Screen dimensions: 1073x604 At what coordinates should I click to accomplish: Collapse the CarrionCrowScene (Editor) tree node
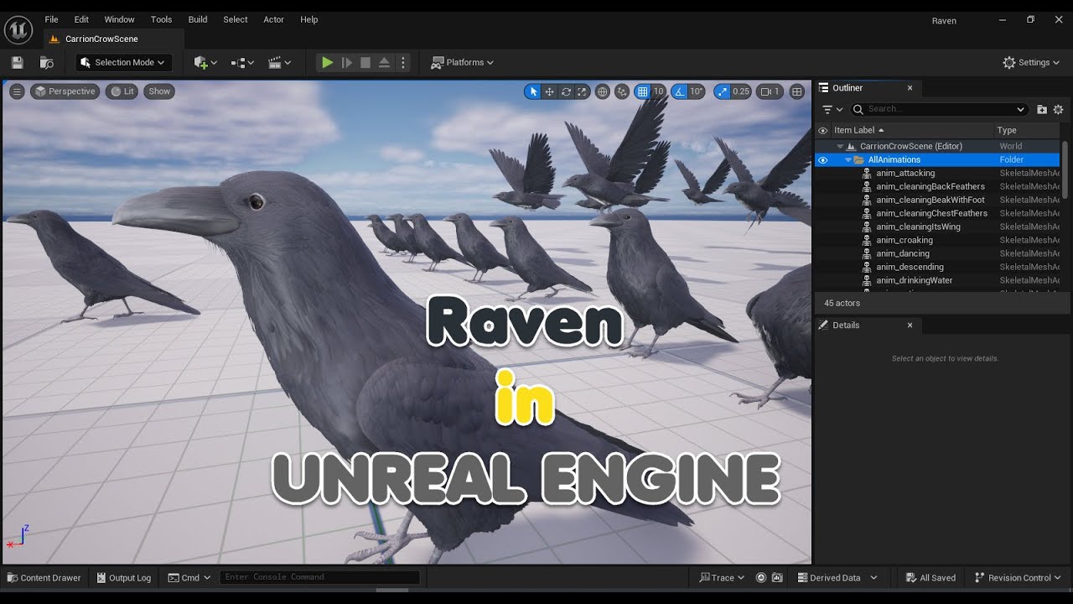(840, 146)
